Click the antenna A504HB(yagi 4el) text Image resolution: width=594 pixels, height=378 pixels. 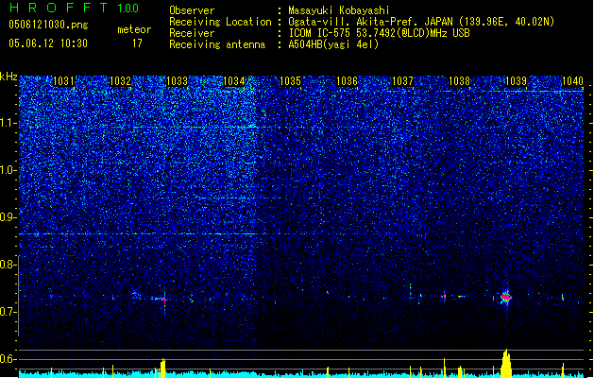click(x=333, y=44)
